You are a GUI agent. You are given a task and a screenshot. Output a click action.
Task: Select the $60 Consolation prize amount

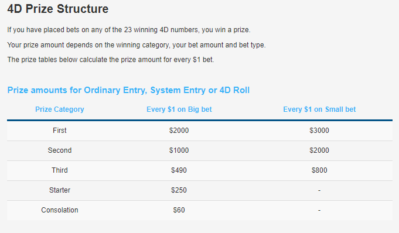179,210
